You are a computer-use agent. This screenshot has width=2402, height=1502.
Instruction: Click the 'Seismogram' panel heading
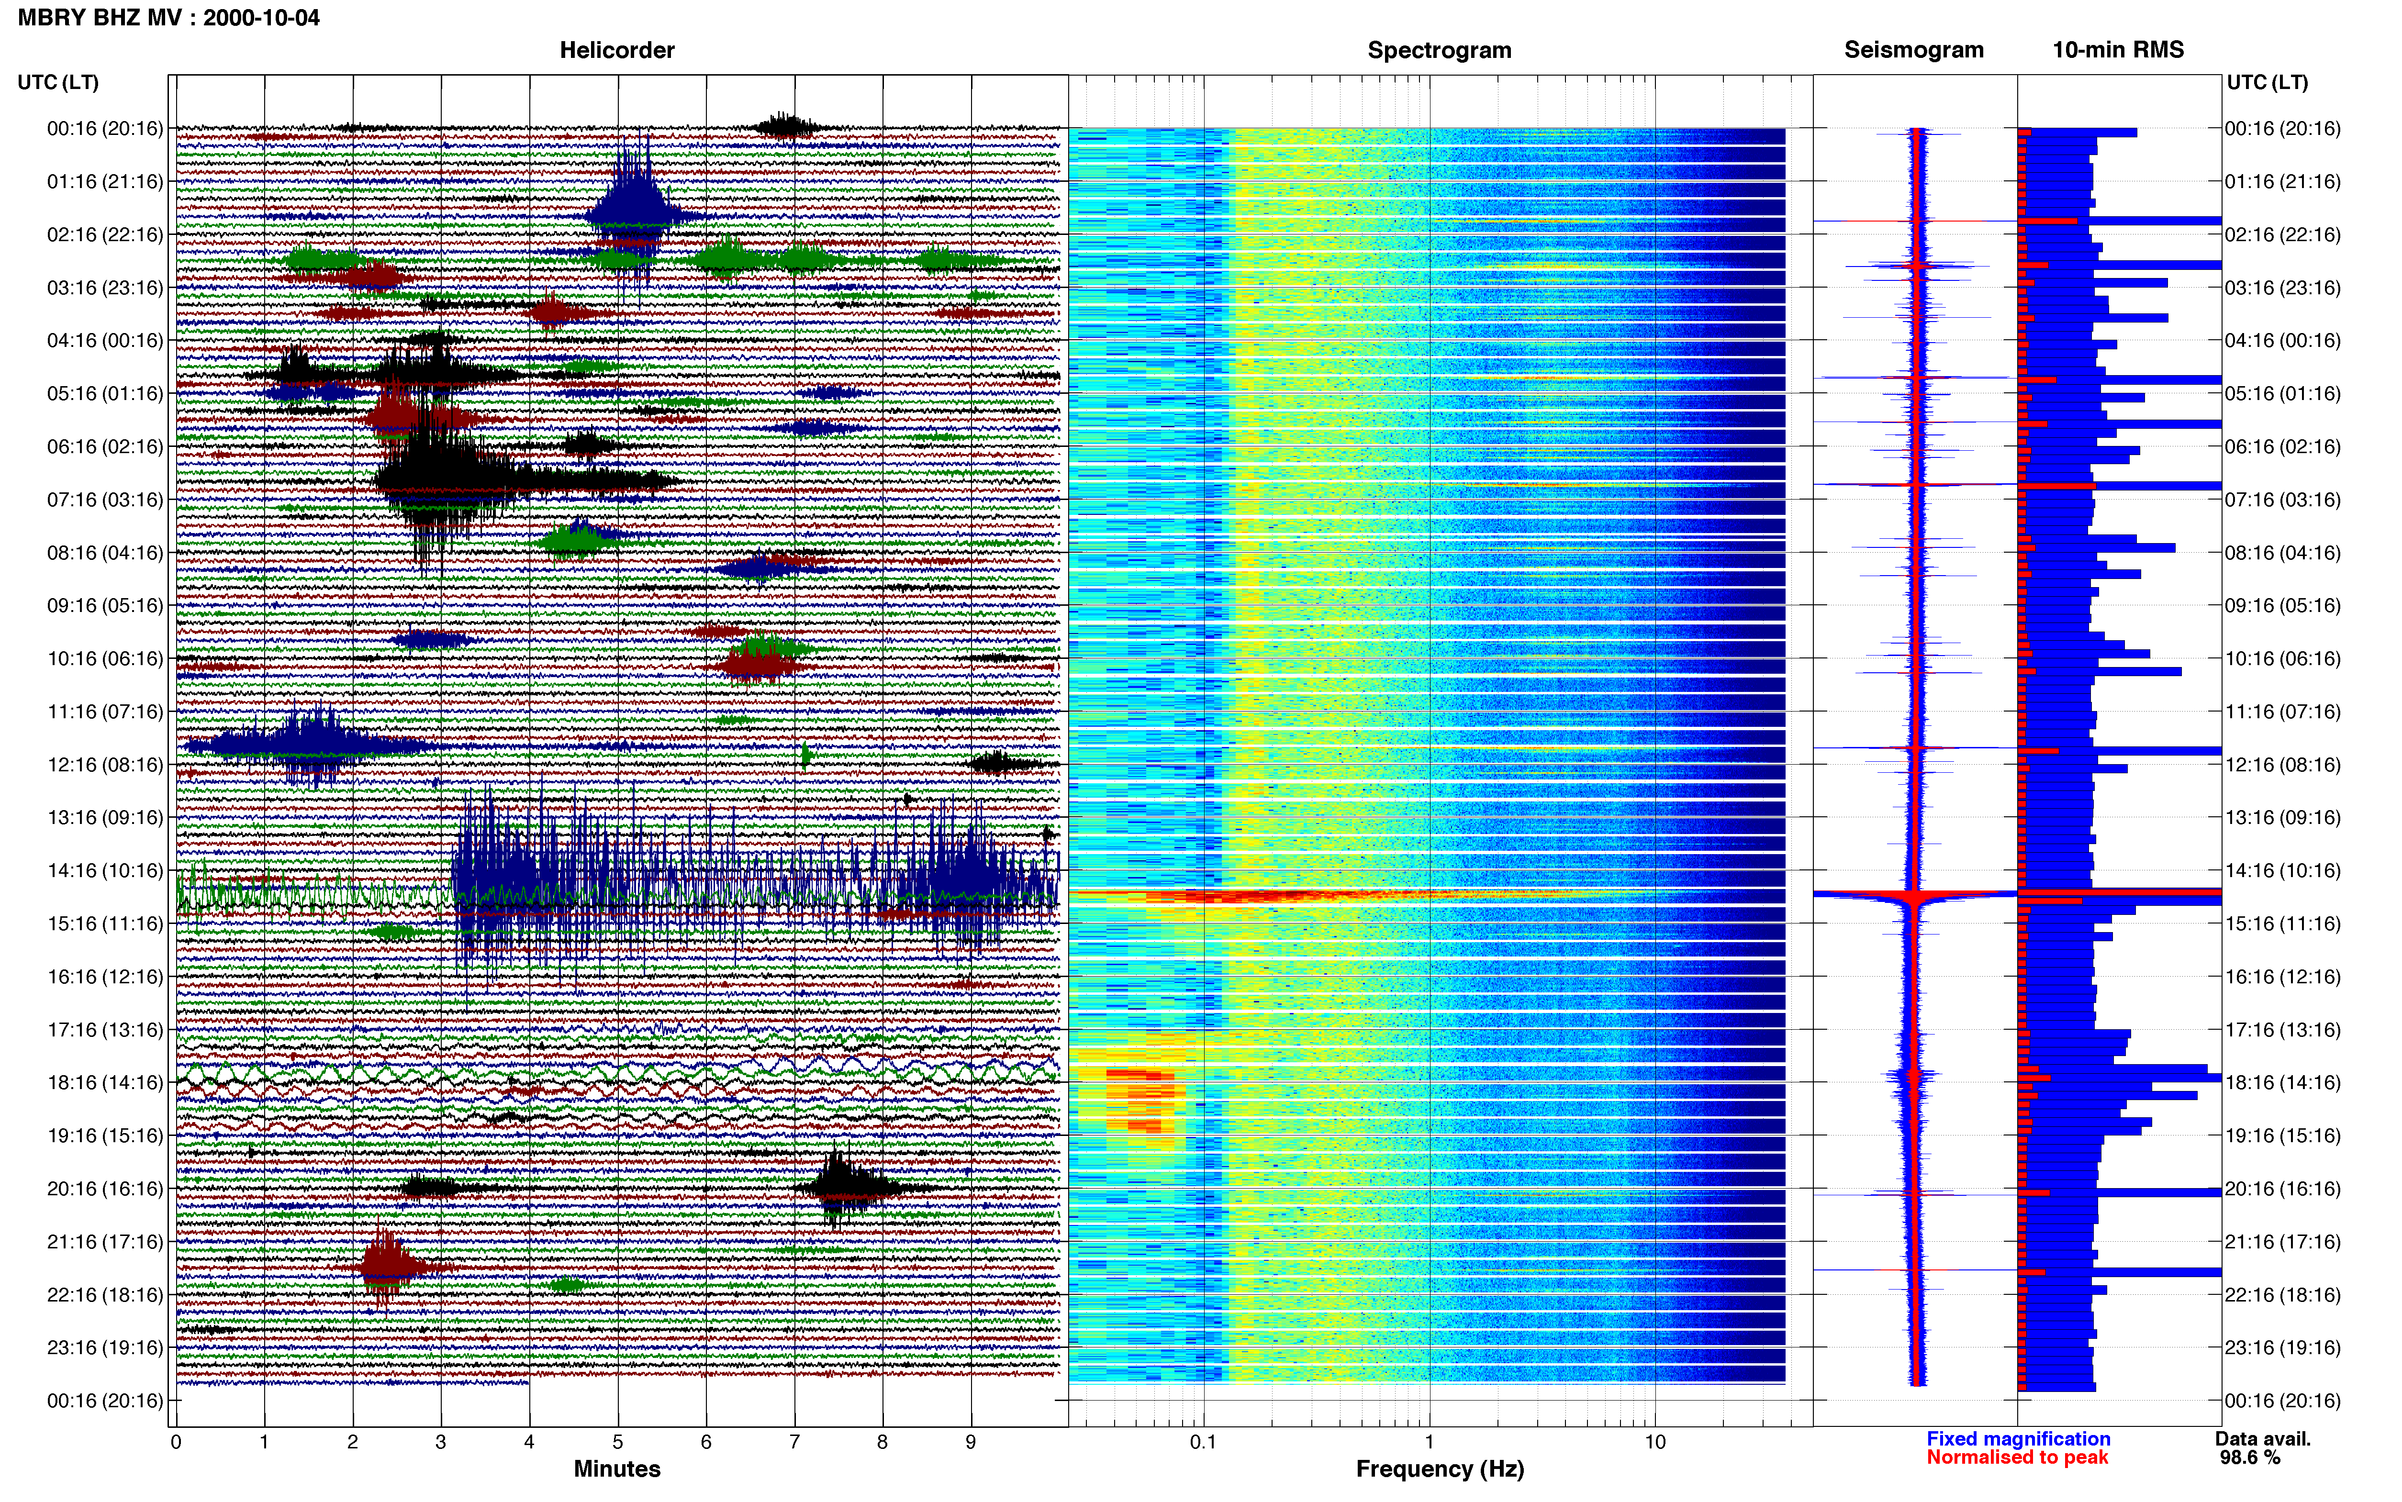(x=1914, y=50)
